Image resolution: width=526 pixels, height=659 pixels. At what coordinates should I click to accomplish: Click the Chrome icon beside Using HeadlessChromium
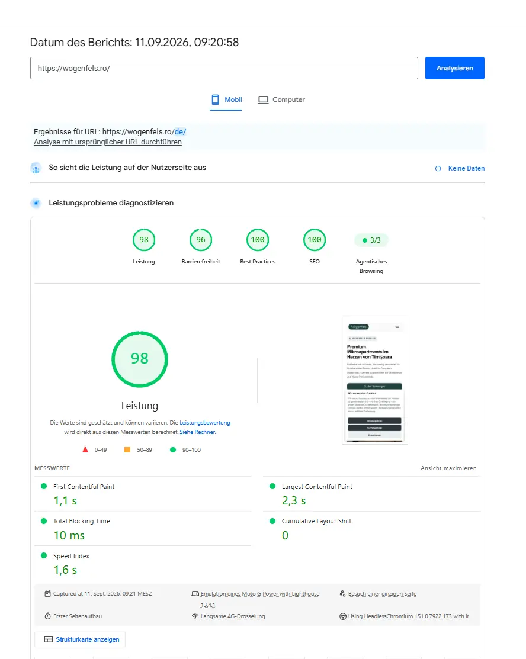point(343,616)
